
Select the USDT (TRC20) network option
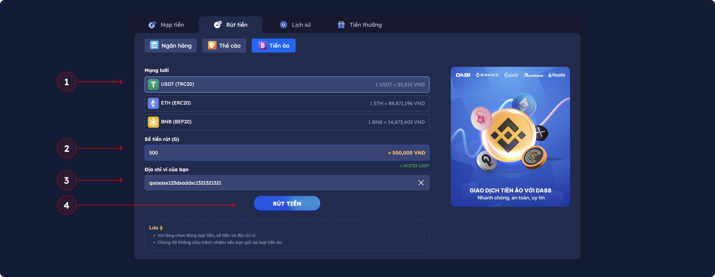pos(287,85)
